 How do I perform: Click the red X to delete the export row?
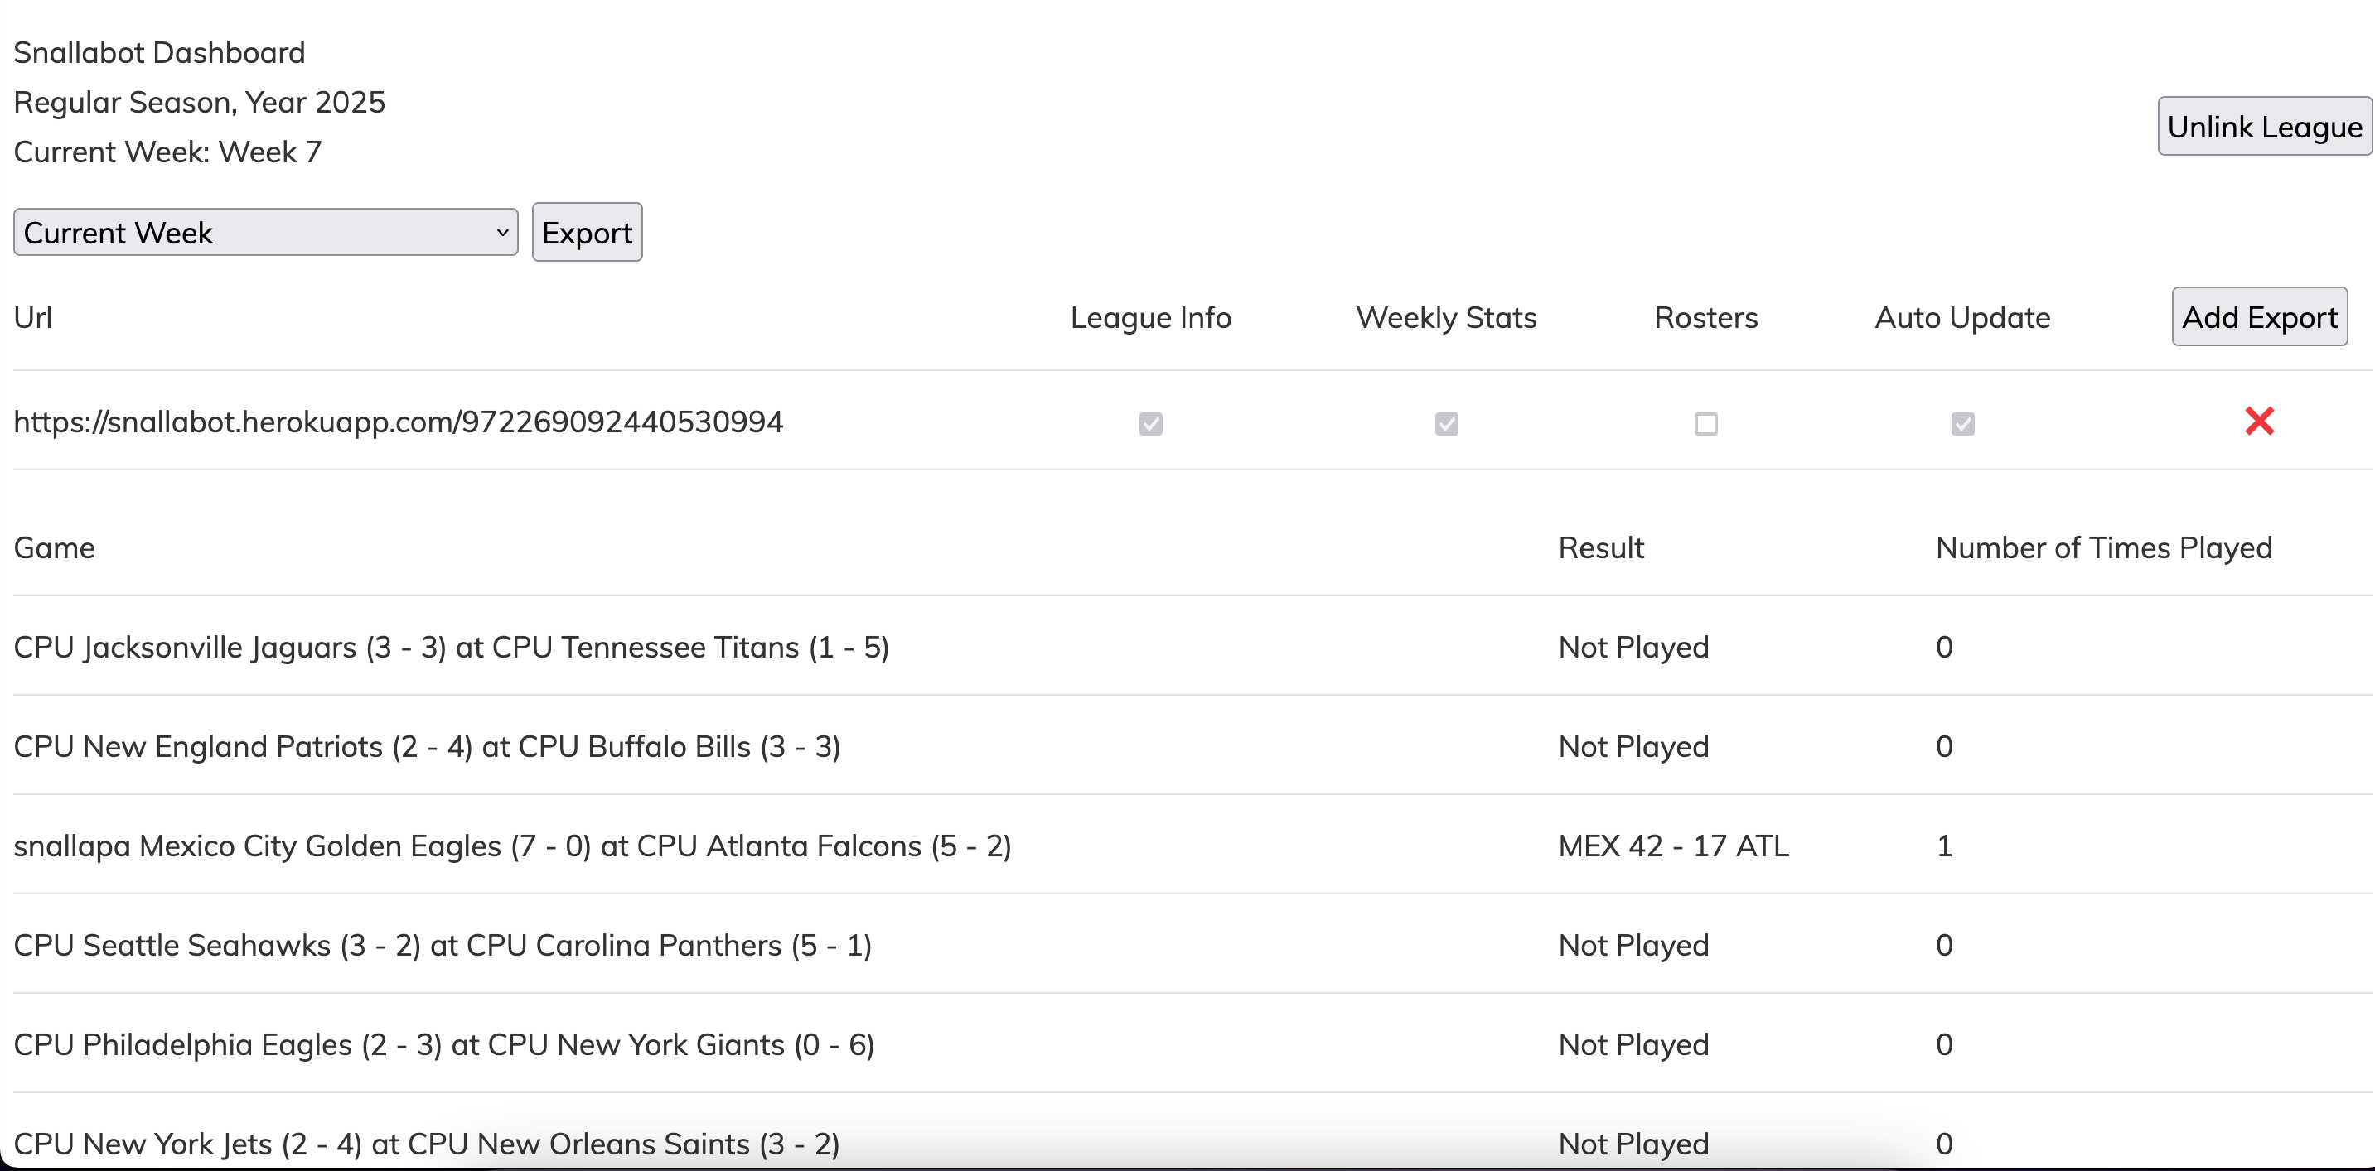pyautogui.click(x=2260, y=421)
